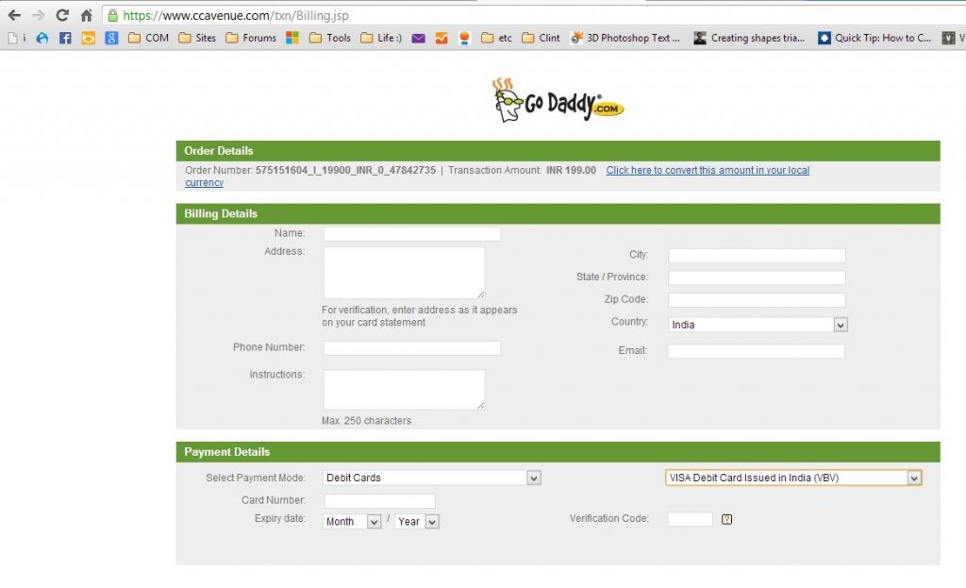966x588 pixels.
Task: Open the Internet Explorer style bookmark icon
Action: tap(42, 38)
